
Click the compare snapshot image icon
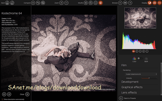[43, 3]
